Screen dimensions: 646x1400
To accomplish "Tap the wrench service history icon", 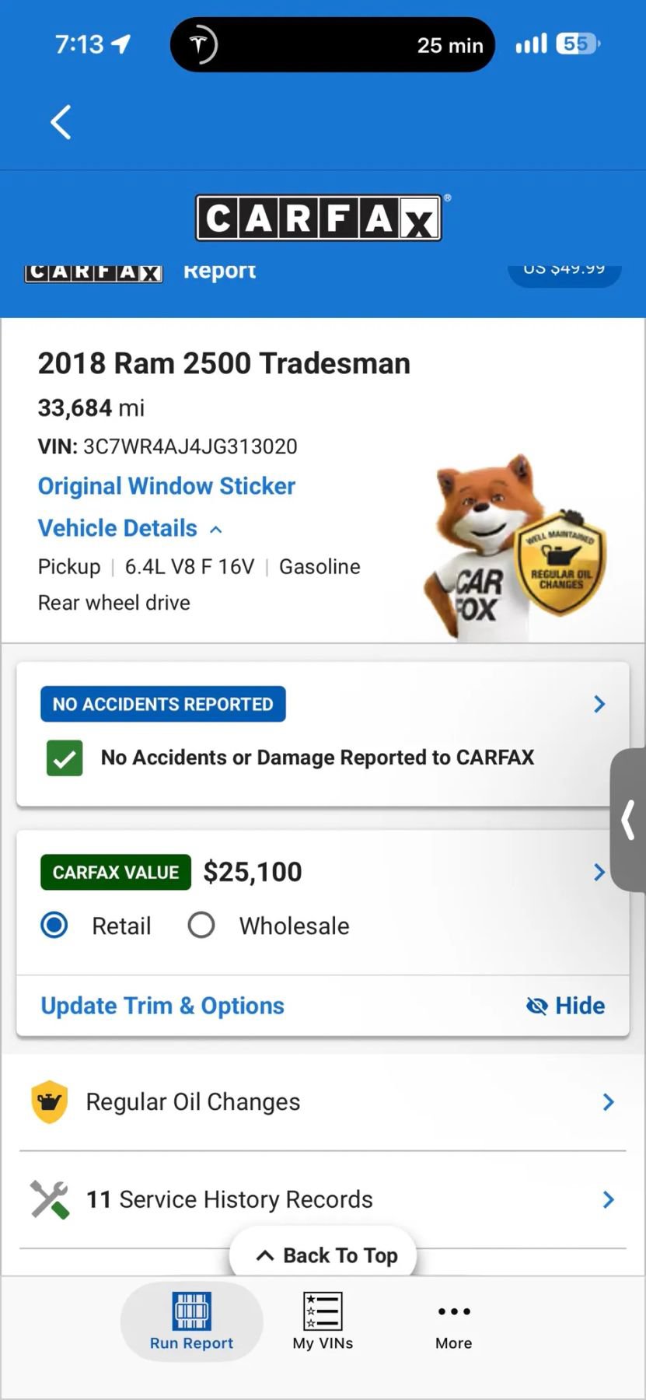I will click(50, 1199).
